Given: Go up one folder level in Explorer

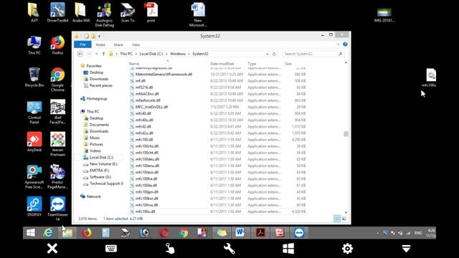Looking at the screenshot, I should point(103,54).
